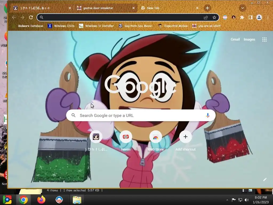Open the Web Store shortcut tile
Viewport: 273px width, 205px height.
click(x=156, y=141)
